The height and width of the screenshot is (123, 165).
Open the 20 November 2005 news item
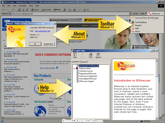point(16,54)
